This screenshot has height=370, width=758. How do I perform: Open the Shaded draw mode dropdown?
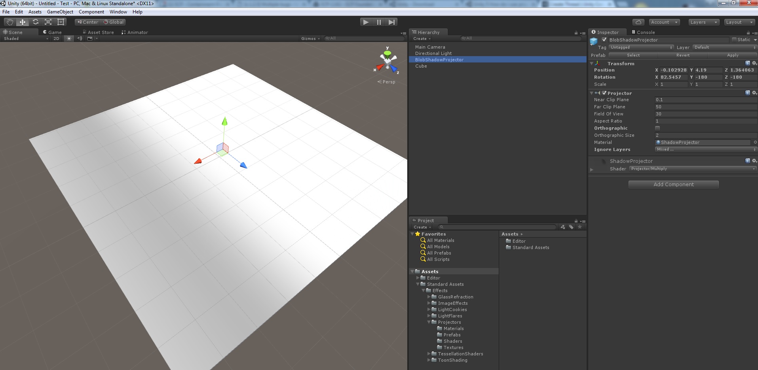[26, 38]
